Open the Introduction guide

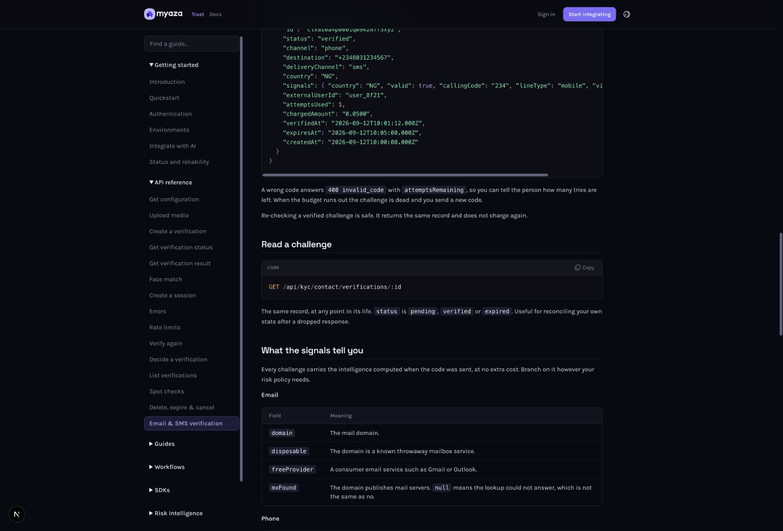(x=167, y=82)
